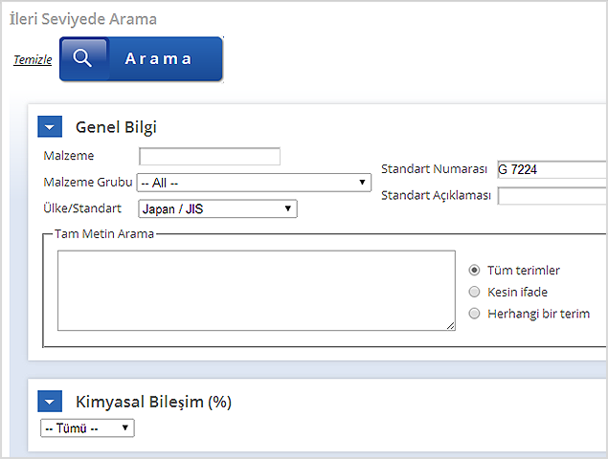Select the Herhangi bir terim radio button

pyautogui.click(x=474, y=314)
